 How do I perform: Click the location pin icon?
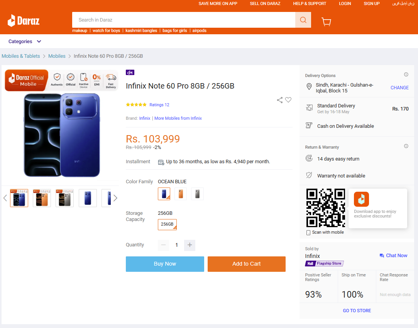click(309, 86)
